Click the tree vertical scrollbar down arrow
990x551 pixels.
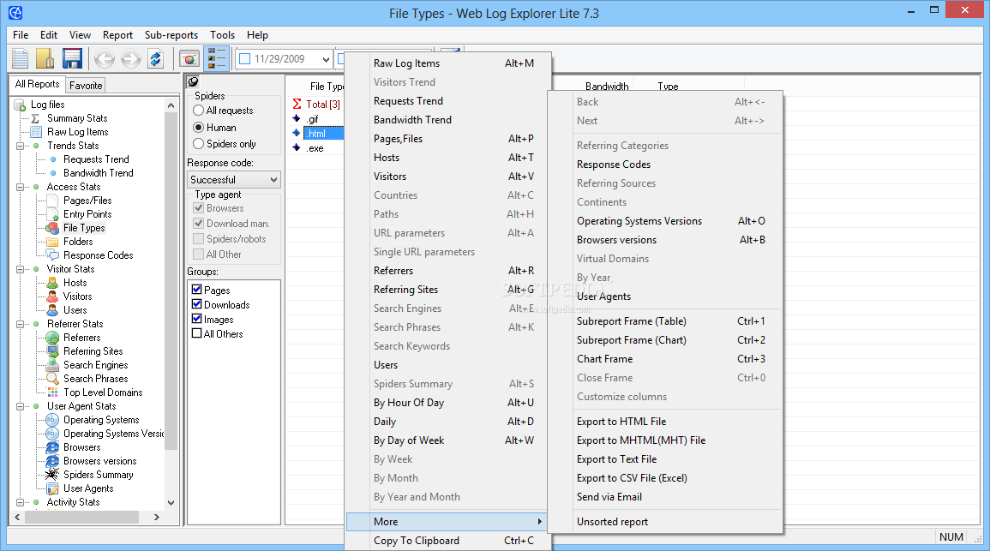[171, 503]
